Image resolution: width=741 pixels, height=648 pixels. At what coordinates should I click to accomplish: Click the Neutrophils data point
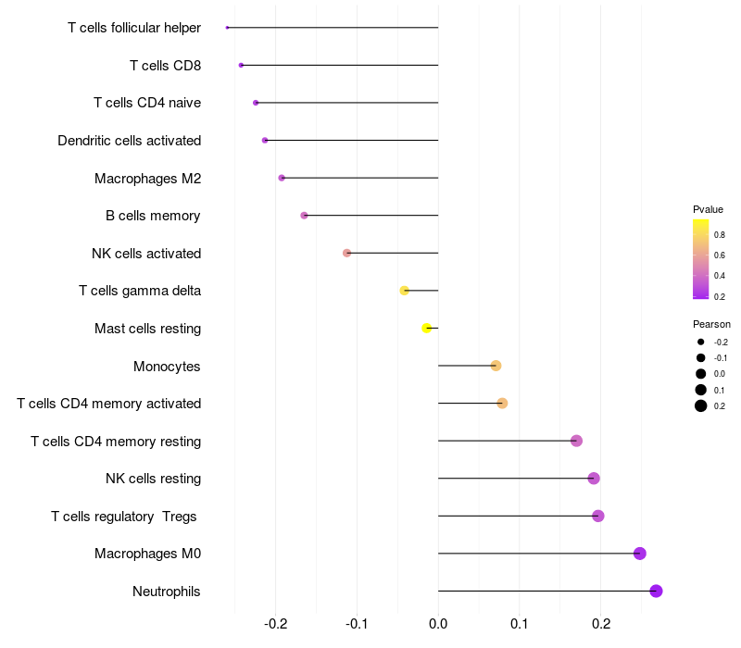[656, 591]
